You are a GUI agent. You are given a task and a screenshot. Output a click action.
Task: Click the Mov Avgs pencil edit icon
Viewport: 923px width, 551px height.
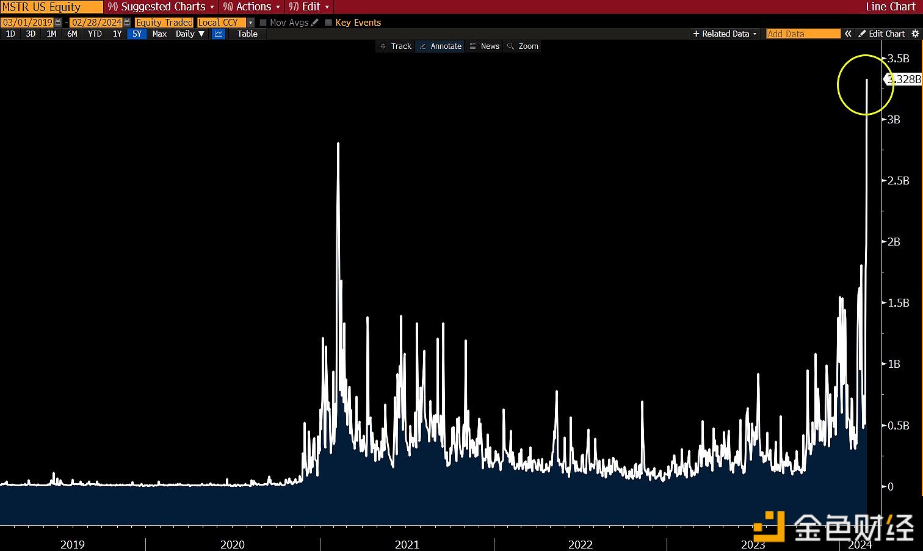[315, 23]
